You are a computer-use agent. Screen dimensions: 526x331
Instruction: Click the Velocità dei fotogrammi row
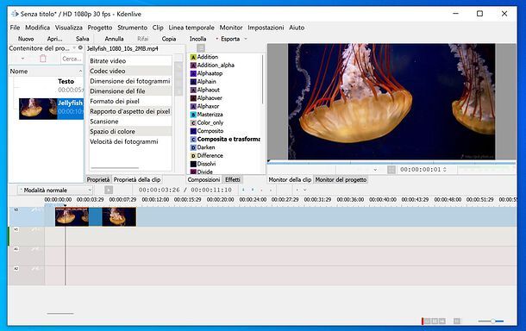(130, 141)
